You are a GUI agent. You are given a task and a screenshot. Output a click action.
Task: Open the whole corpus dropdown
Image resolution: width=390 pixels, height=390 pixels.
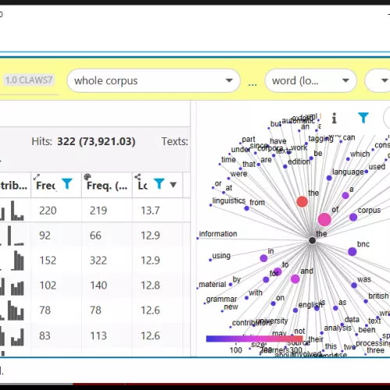154,80
